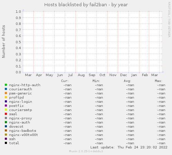Click the purple postfix legend swatch
The width and height of the screenshot is (172, 155).
[x=6, y=106]
